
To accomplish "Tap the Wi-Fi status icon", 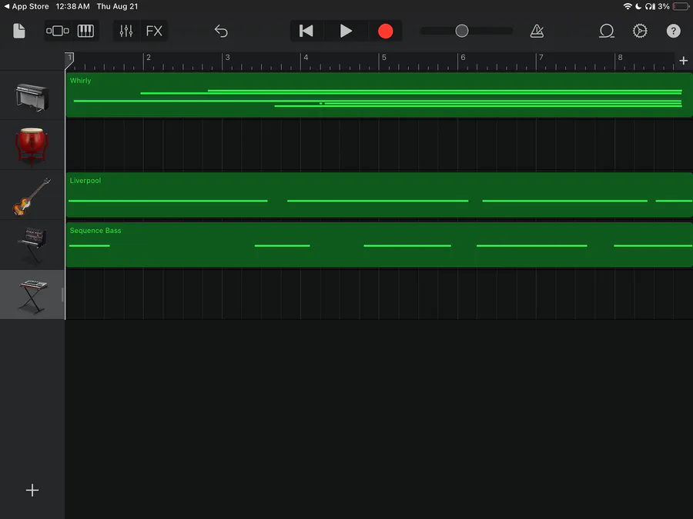I will (627, 7).
